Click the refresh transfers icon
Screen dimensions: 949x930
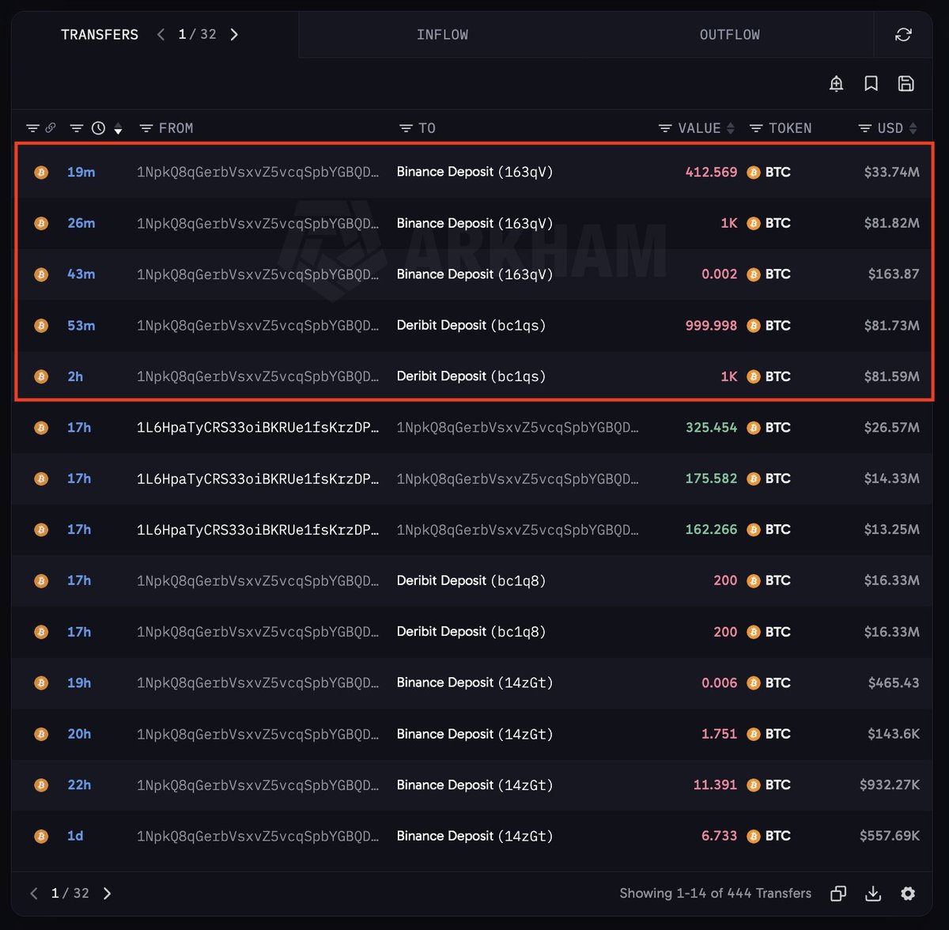tap(903, 35)
